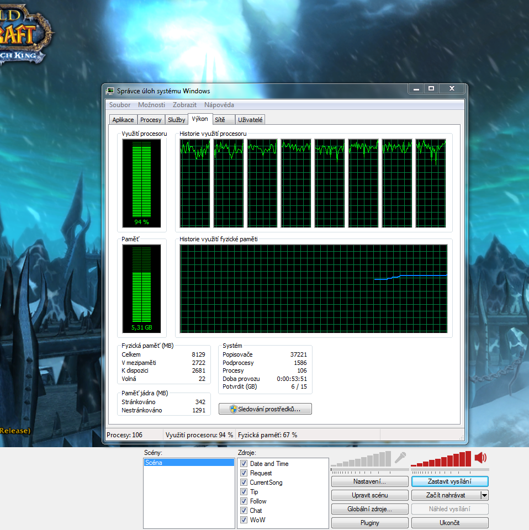Switch to the Procesy tab
Viewport: 529px width, 530px height.
pos(151,120)
